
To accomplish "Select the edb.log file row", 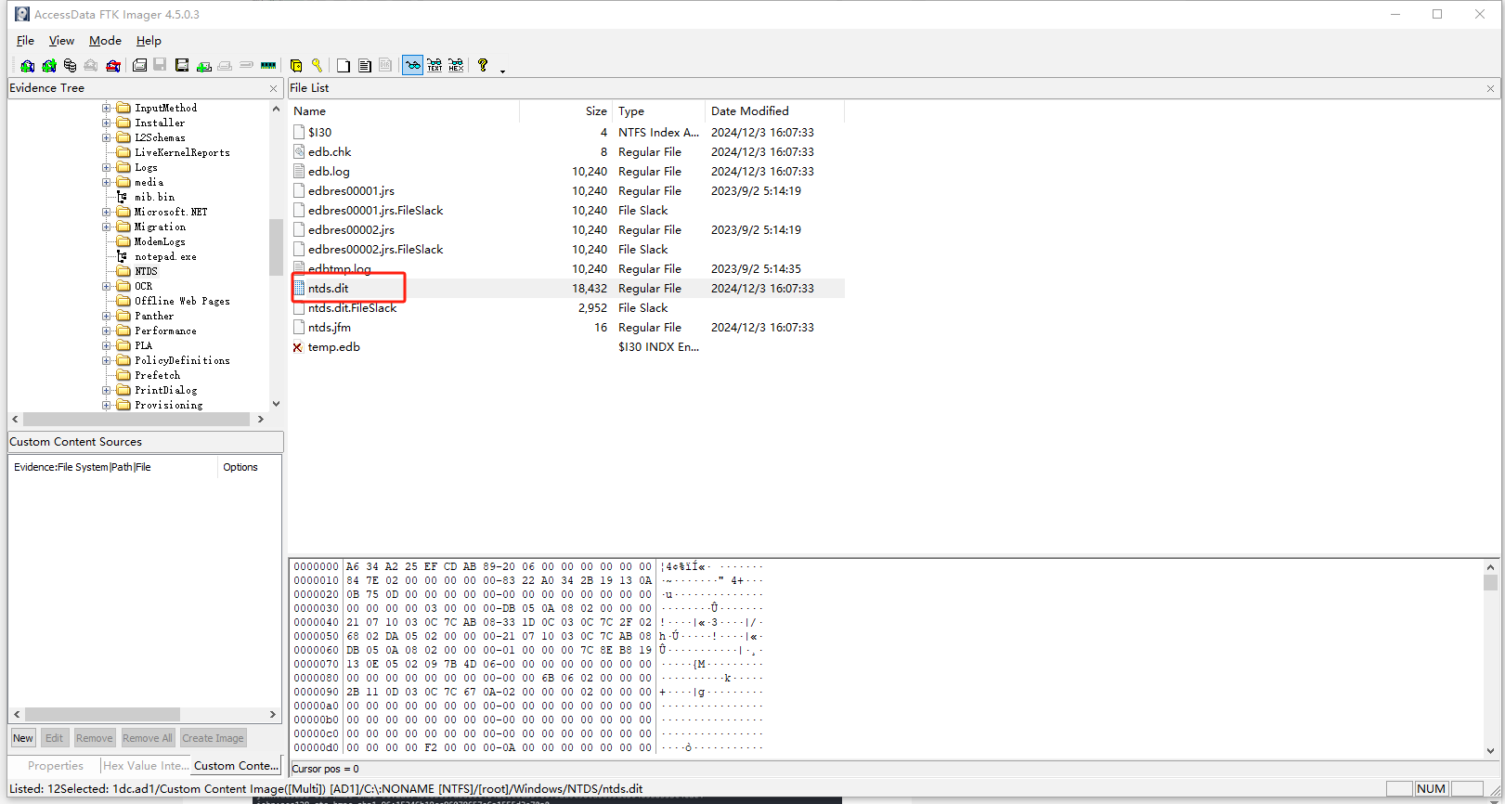I will pos(566,172).
